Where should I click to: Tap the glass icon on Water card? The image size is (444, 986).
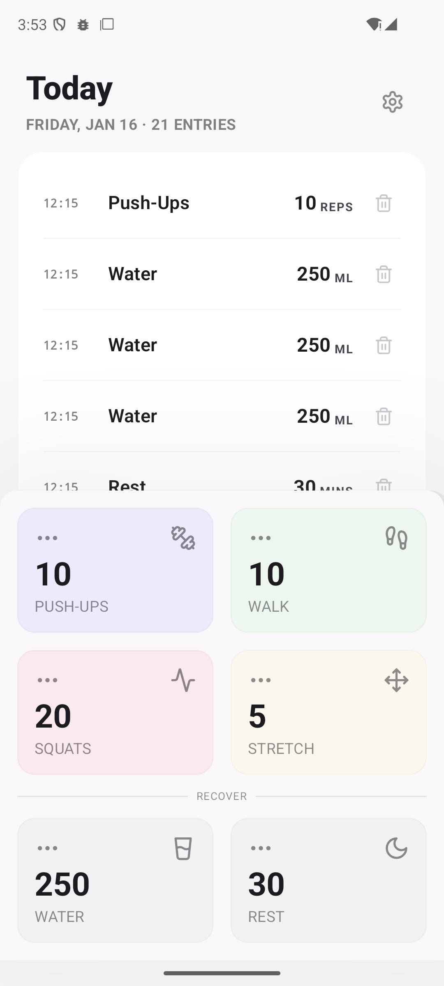click(x=183, y=848)
